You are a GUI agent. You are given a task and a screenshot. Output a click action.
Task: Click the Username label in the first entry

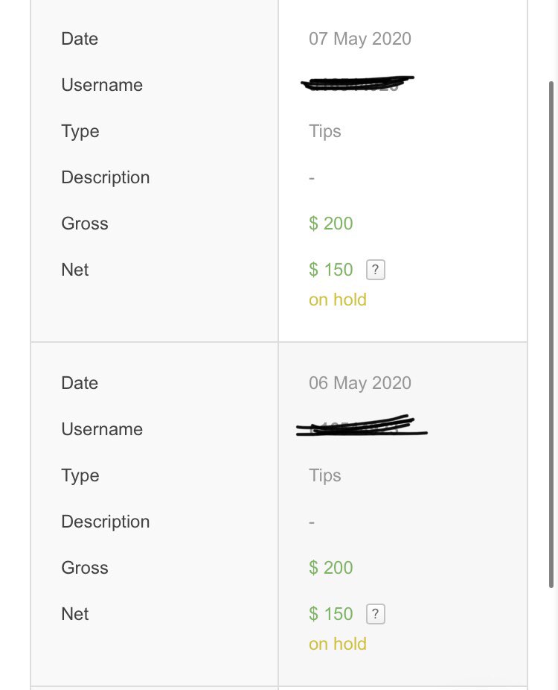pyautogui.click(x=102, y=85)
